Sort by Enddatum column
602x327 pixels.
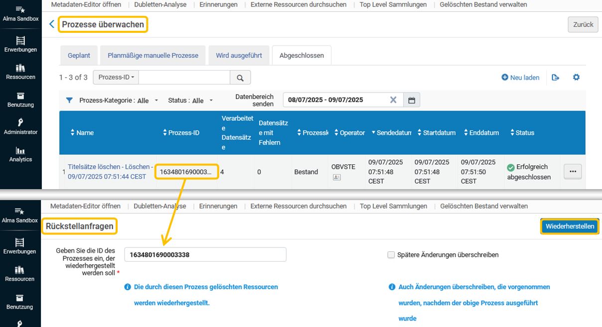pyautogui.click(x=481, y=133)
